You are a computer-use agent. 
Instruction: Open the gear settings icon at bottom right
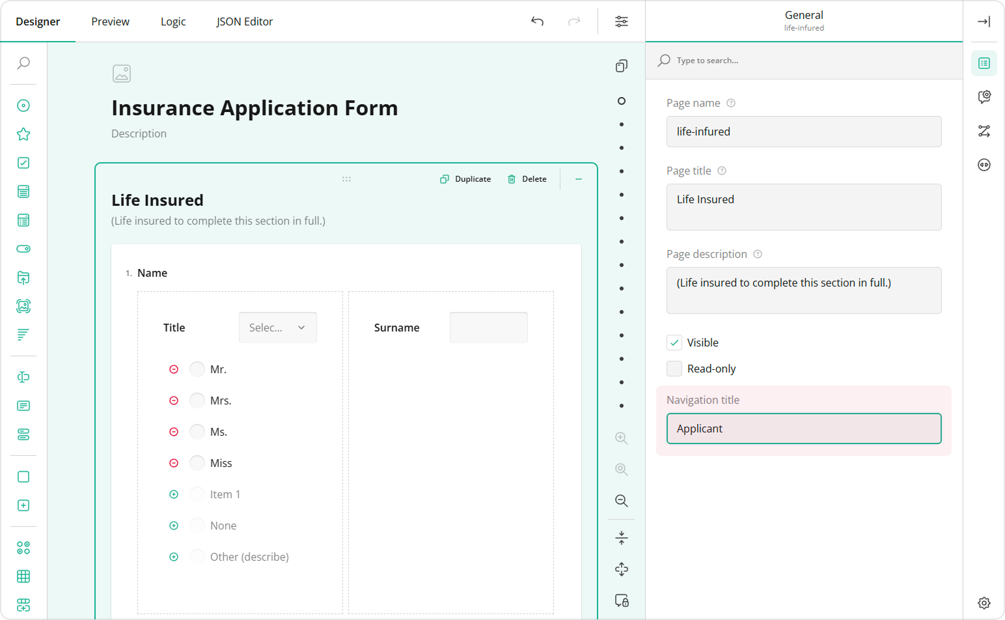tap(984, 603)
